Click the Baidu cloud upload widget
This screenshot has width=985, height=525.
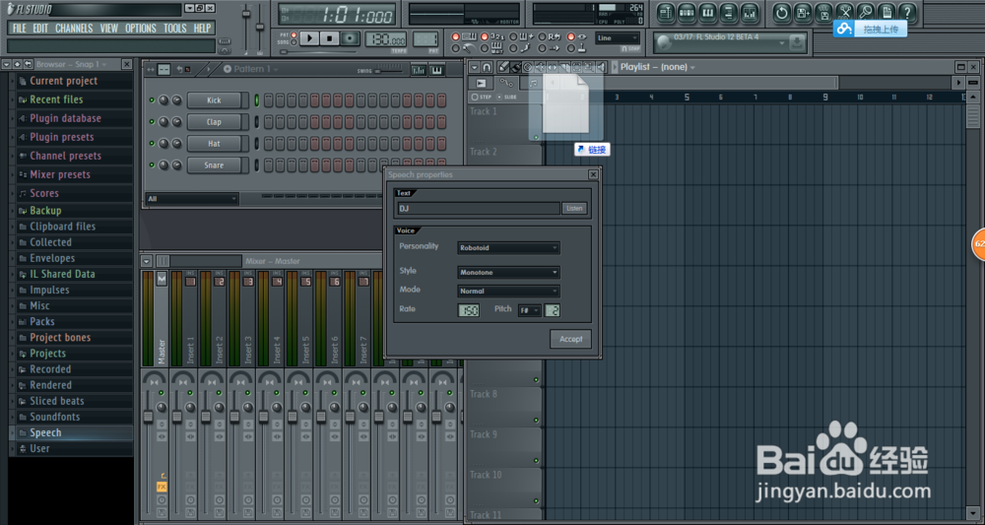(870, 29)
